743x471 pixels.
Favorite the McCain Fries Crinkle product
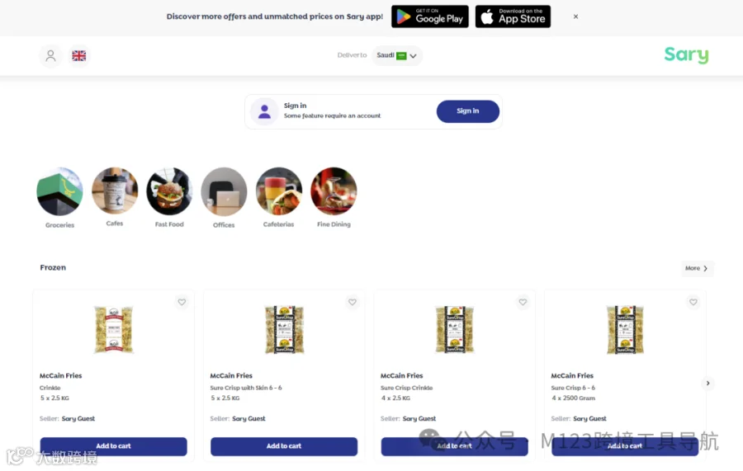[x=182, y=302]
